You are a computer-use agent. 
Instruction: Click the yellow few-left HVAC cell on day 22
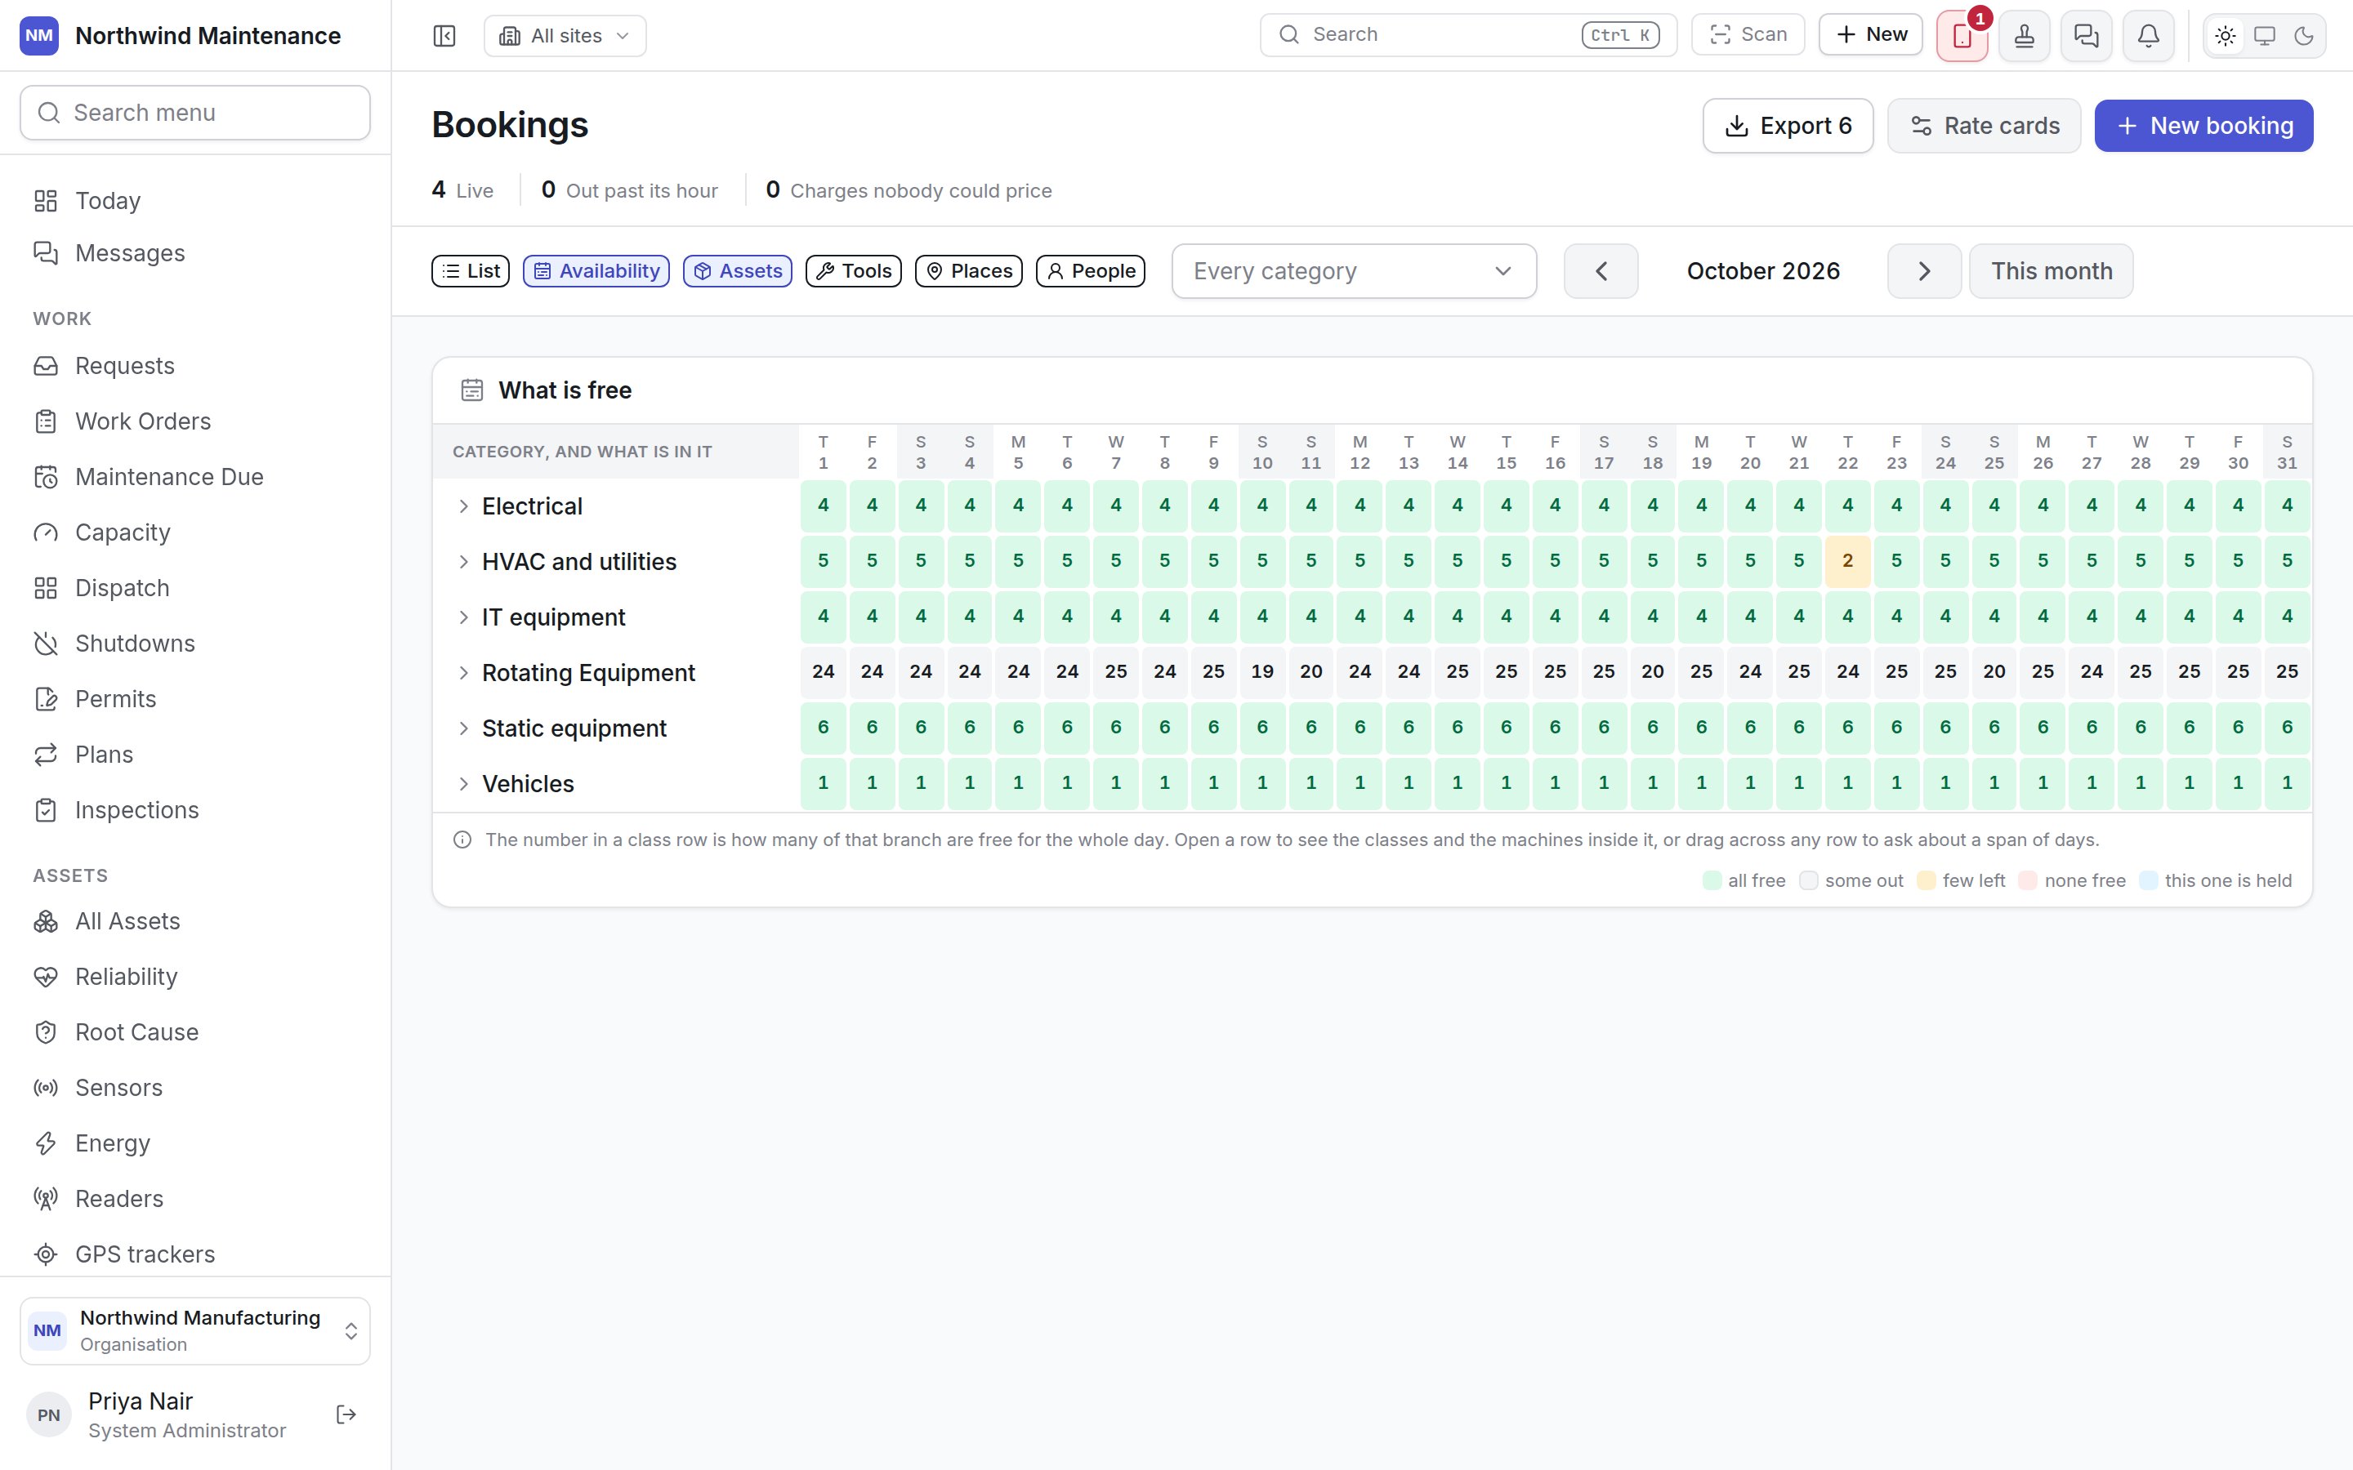click(x=1847, y=561)
